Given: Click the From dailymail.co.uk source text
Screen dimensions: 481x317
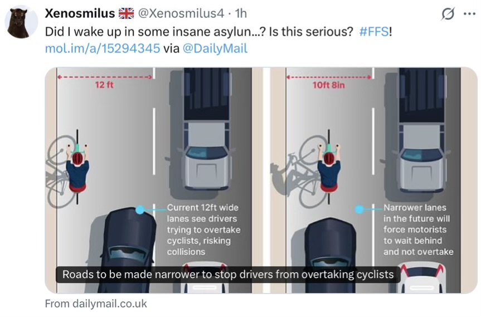Looking at the screenshot, I should 96,304.
